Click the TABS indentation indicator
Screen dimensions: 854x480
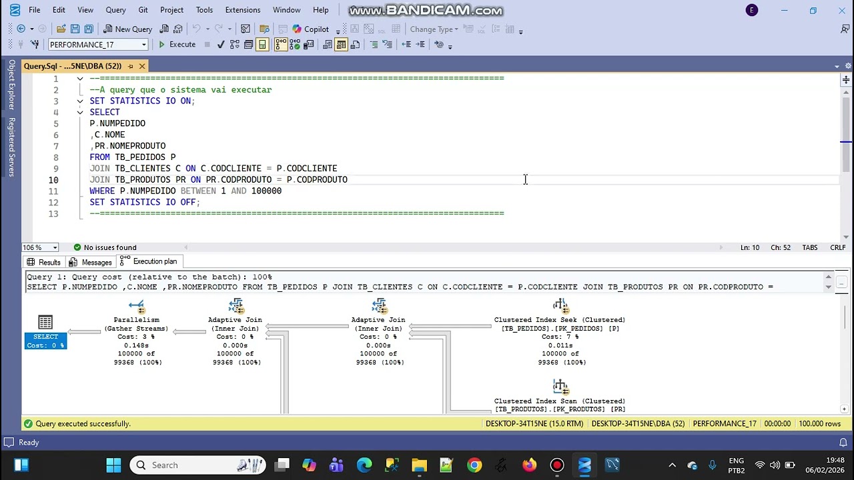809,247
